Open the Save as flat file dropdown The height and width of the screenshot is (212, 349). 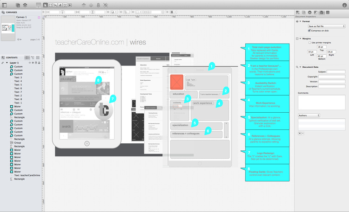(x=327, y=26)
